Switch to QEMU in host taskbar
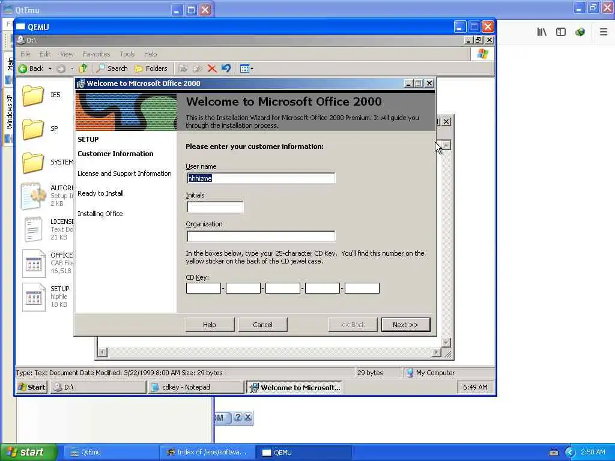The height and width of the screenshot is (461, 615). [x=304, y=453]
